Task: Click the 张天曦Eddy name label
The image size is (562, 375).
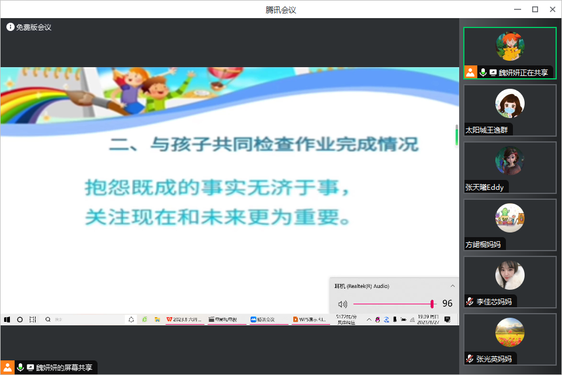Action: coord(484,187)
